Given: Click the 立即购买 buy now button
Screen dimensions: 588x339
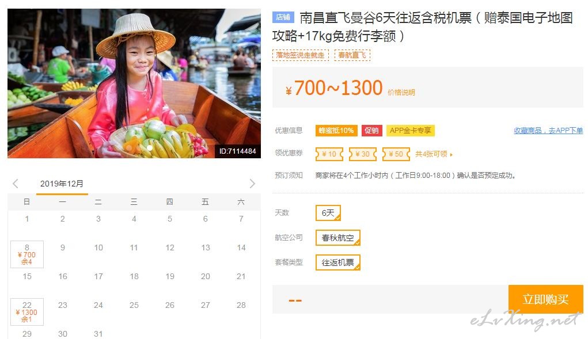Looking at the screenshot, I should pyautogui.click(x=545, y=299).
